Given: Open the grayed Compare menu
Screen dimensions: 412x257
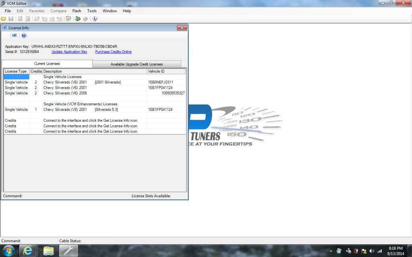Looking at the screenshot, I should click(58, 11).
